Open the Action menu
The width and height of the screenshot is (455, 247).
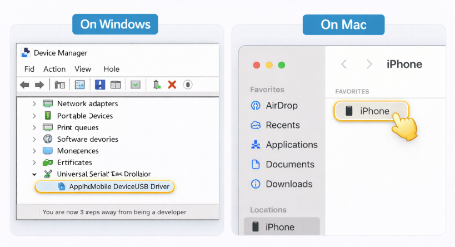(x=54, y=69)
